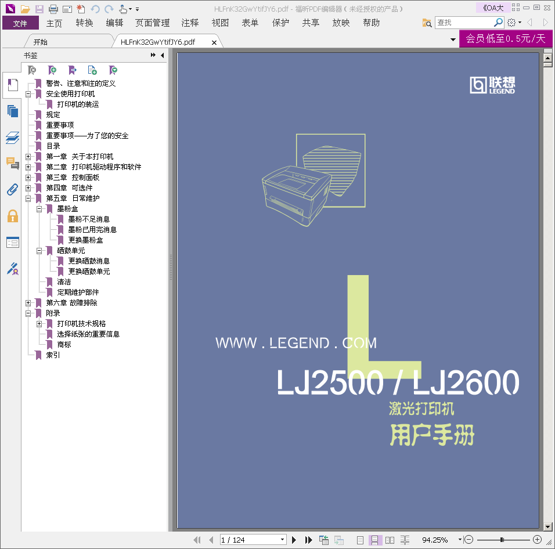
Task: Collapse the 硒鼓单元 bookmark node
Action: tap(39, 251)
